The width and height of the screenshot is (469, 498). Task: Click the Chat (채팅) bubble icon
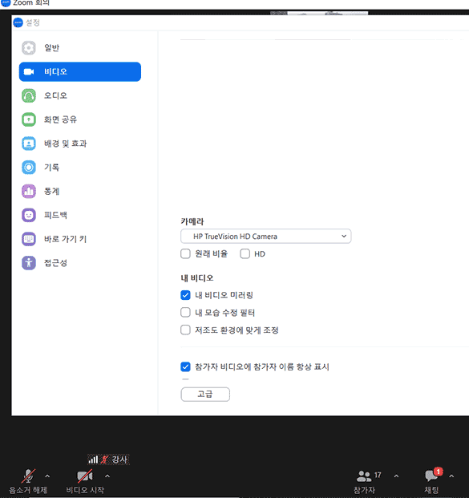click(431, 476)
